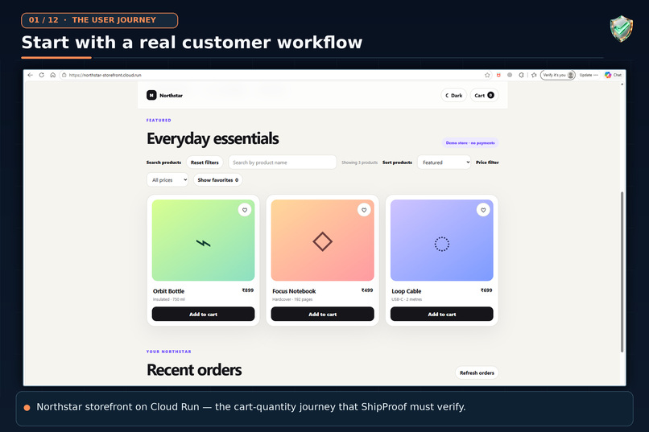Click the Loop Cable product image

441,241
